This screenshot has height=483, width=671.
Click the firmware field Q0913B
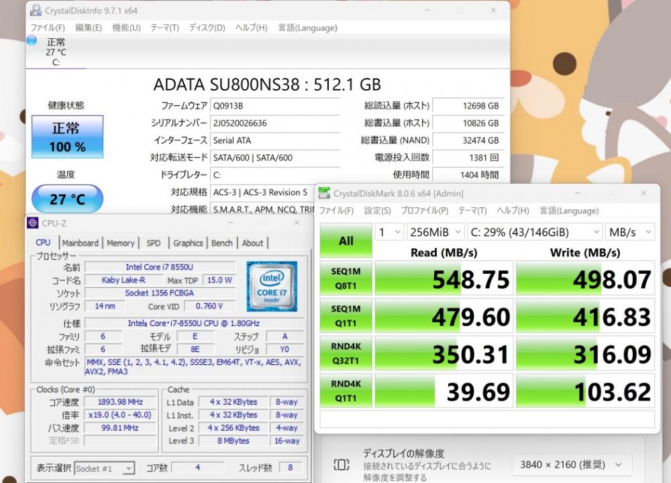click(x=274, y=106)
